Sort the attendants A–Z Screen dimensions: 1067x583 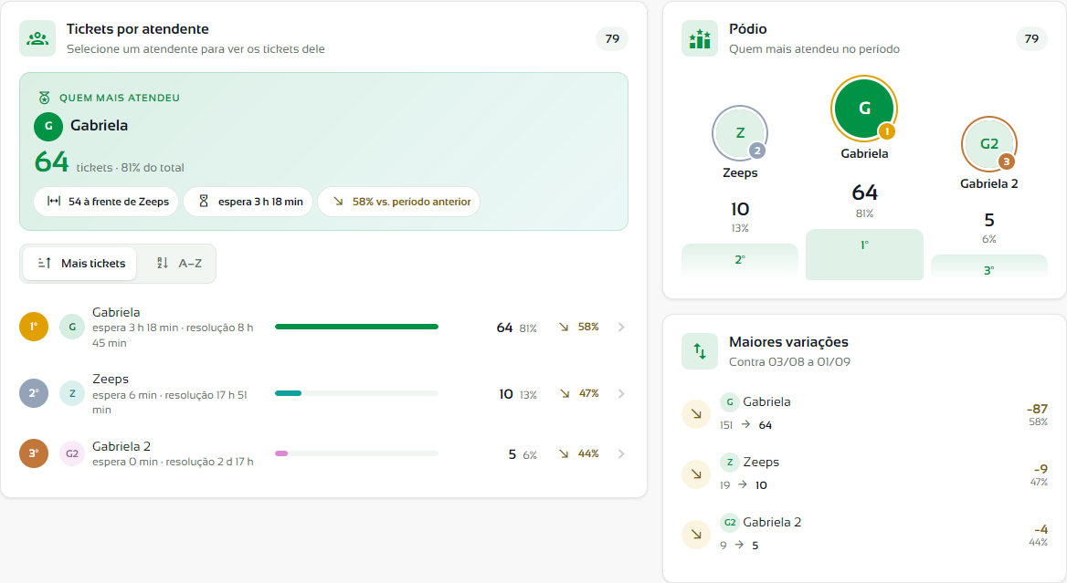(x=178, y=264)
